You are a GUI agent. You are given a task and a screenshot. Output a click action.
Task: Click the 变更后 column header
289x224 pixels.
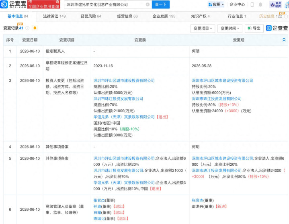click(x=238, y=40)
